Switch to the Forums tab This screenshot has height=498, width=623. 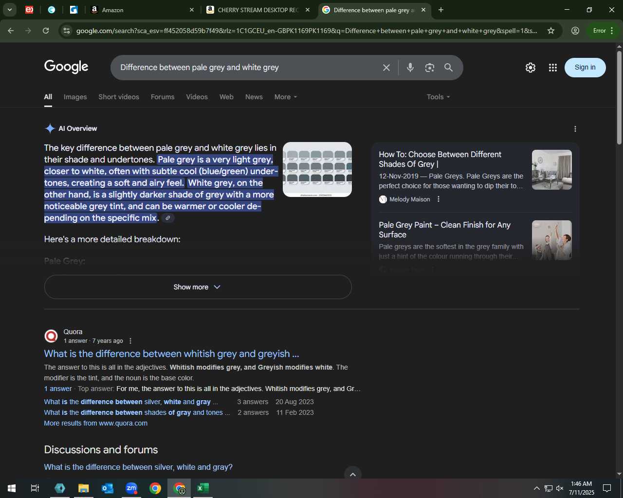[x=163, y=97]
